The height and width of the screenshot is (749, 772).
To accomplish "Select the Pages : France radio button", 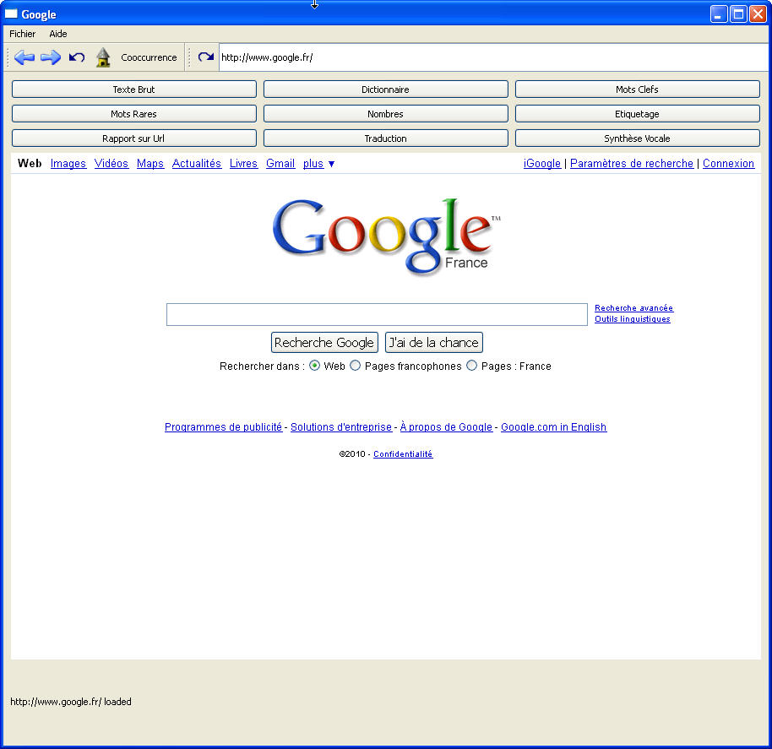I will pos(471,366).
